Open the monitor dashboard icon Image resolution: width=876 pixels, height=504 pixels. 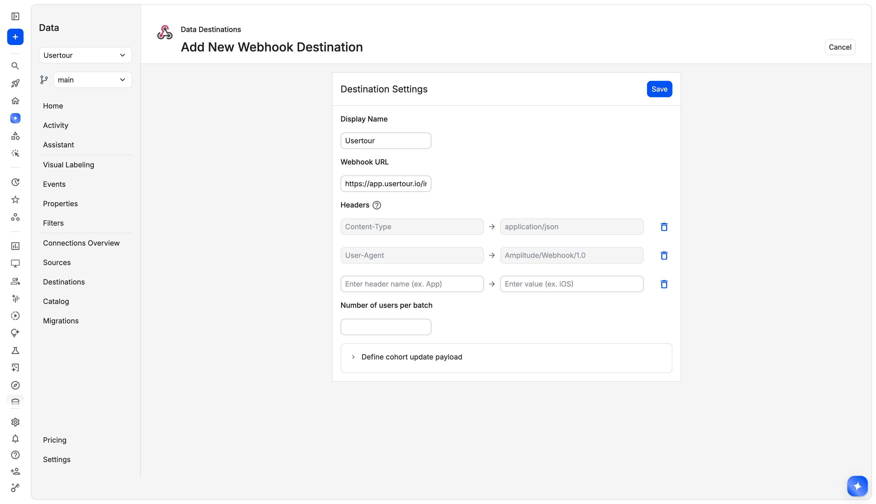tap(15, 264)
